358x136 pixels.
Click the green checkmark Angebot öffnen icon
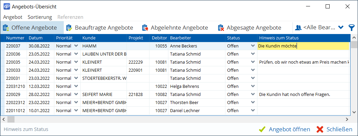[x=262, y=129]
